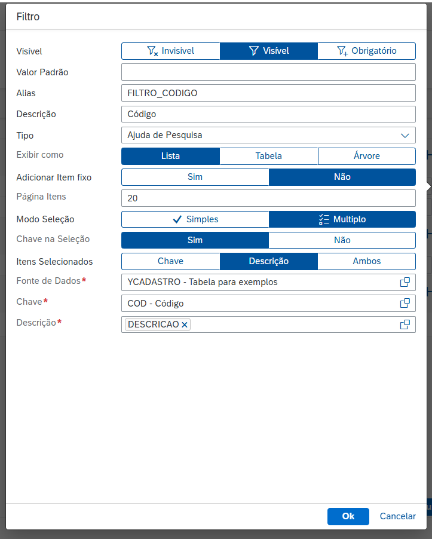
Task: Select Não for Chave na Seleção
Action: [x=342, y=240]
